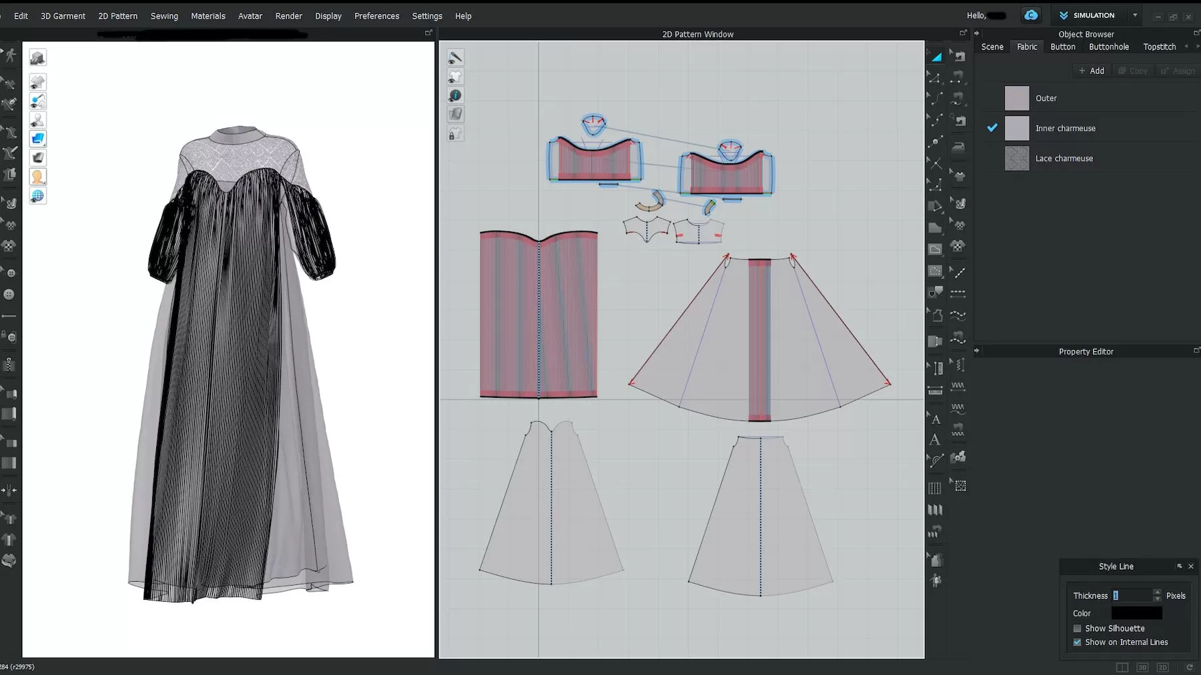This screenshot has height=675, width=1201.
Task: Uncheck Show on Internal Lines
Action: (1077, 642)
